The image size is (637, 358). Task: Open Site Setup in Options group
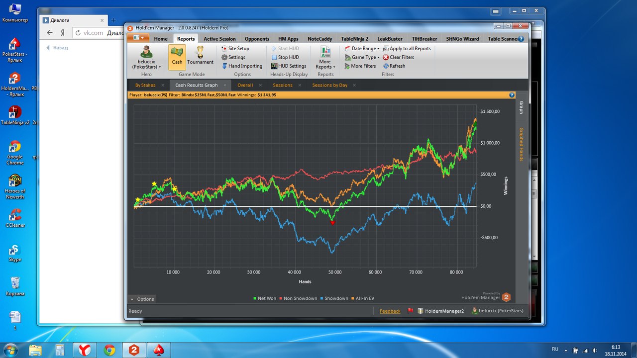(x=235, y=49)
